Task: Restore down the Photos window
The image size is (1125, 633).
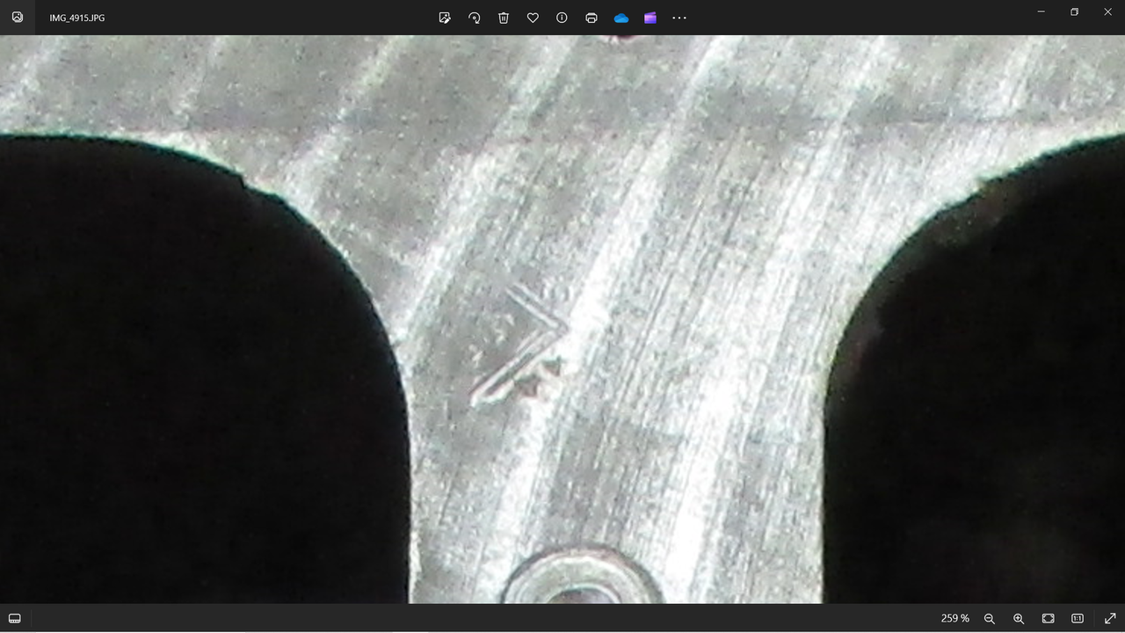Action: pyautogui.click(x=1074, y=12)
